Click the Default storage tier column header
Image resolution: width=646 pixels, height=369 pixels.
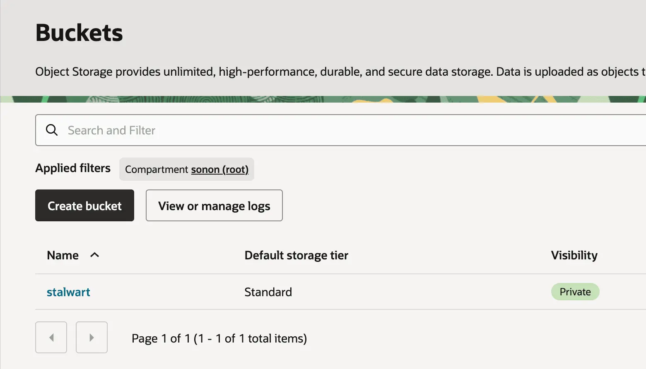click(296, 255)
